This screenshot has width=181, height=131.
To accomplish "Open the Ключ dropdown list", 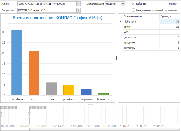I will tap(78, 4).
